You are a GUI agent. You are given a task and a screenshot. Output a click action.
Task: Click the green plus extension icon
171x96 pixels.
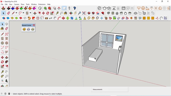tap(68, 18)
